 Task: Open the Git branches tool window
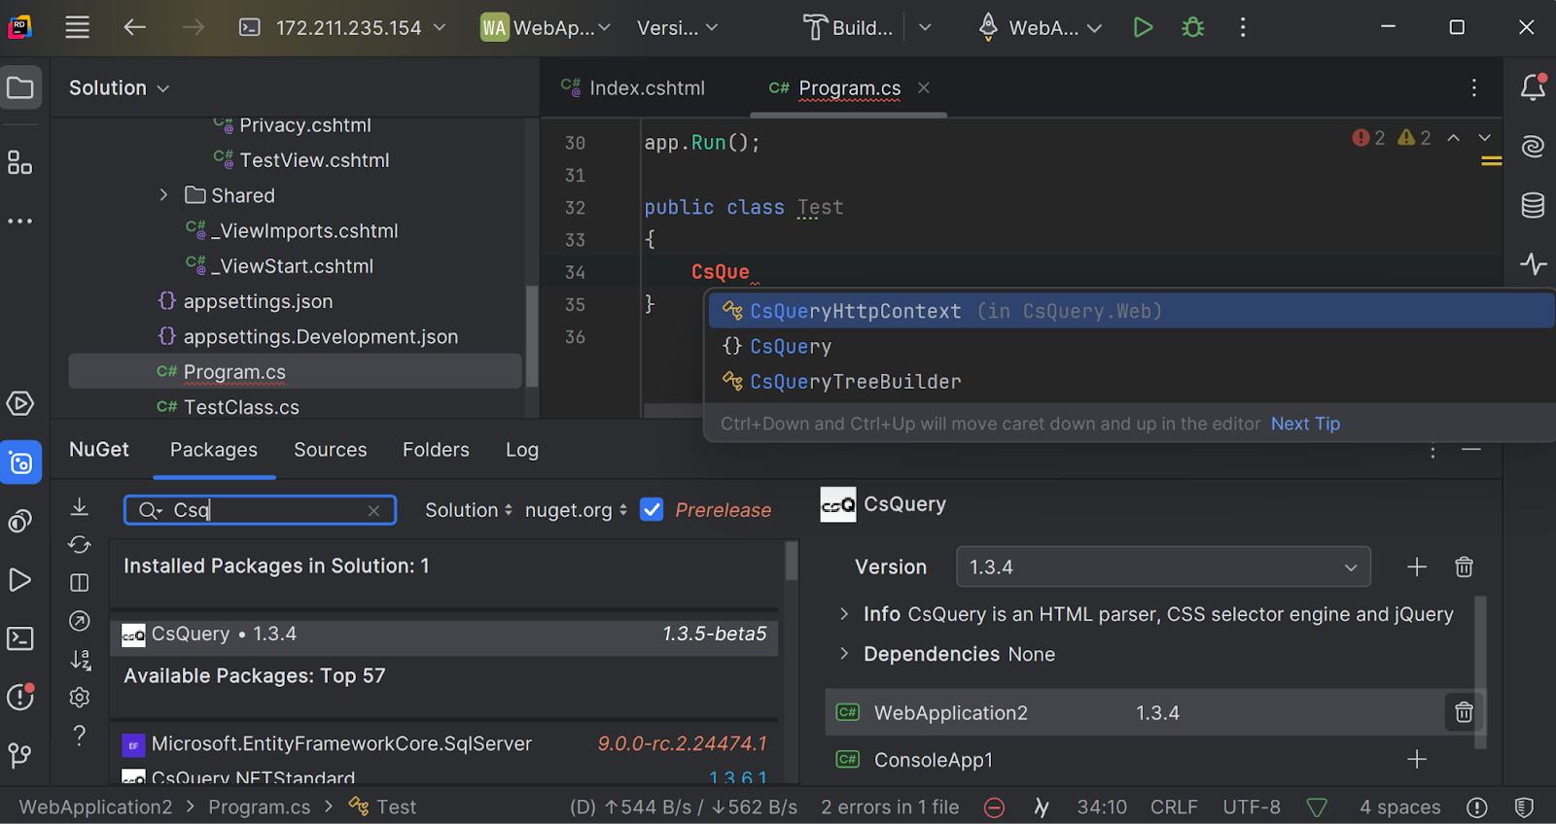click(x=19, y=755)
